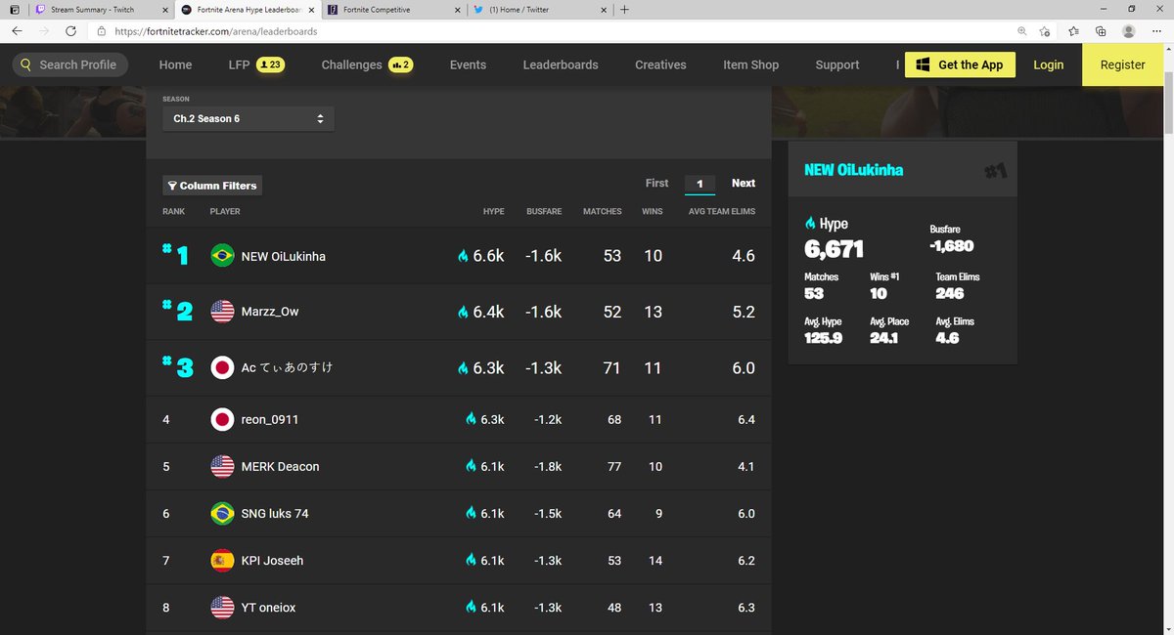Click US flag beside Marzz_Ow
1174x635 pixels.
click(x=223, y=312)
